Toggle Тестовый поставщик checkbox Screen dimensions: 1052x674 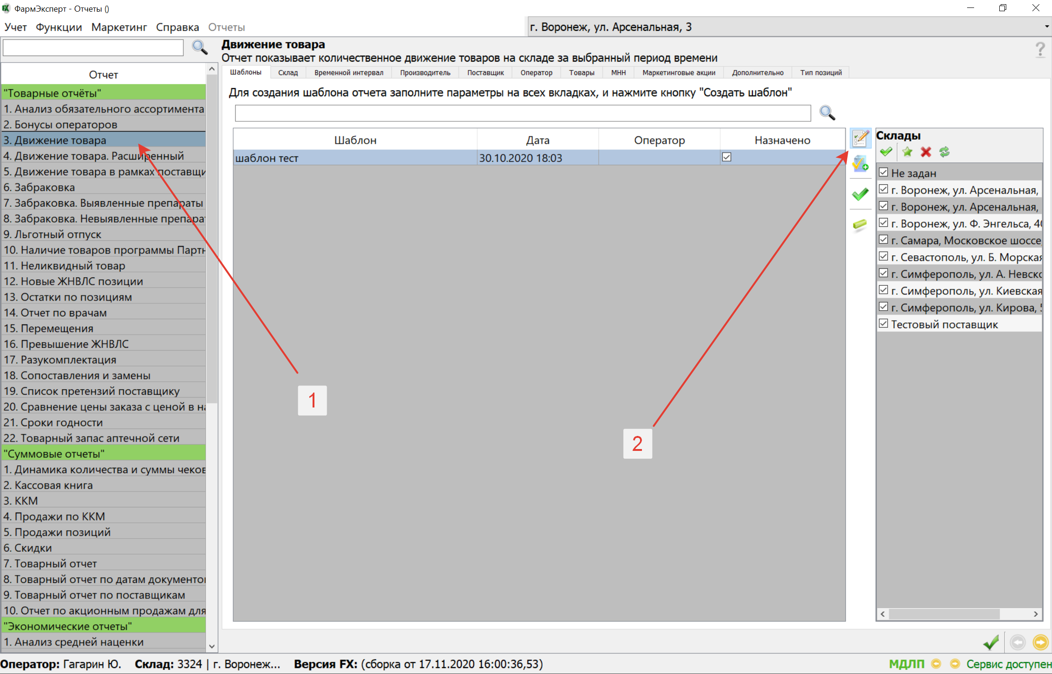point(883,324)
